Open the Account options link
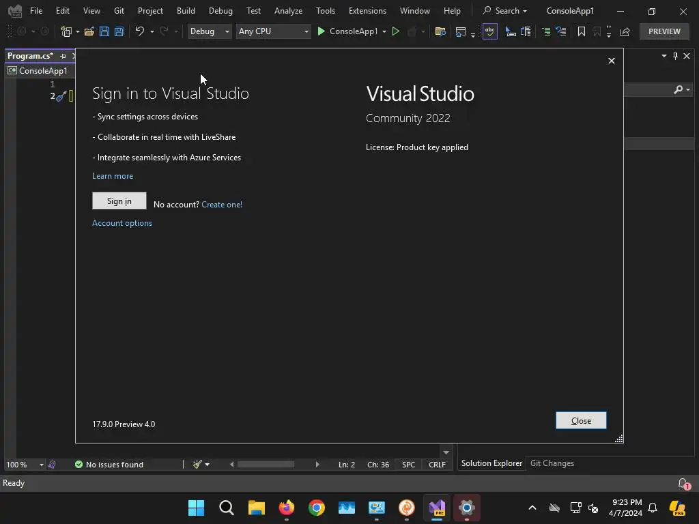The width and height of the screenshot is (699, 524). 122,223
